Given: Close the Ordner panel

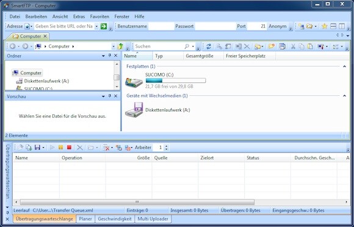Looking at the screenshot, I should 115,56.
